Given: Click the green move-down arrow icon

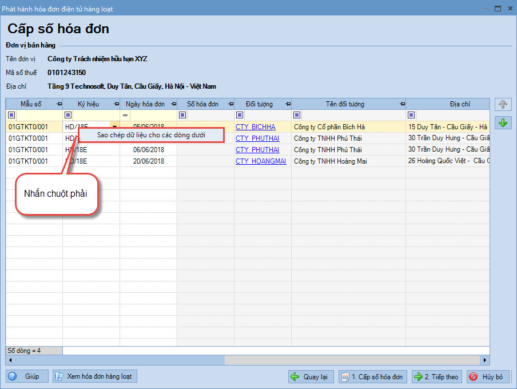Looking at the screenshot, I should (503, 122).
